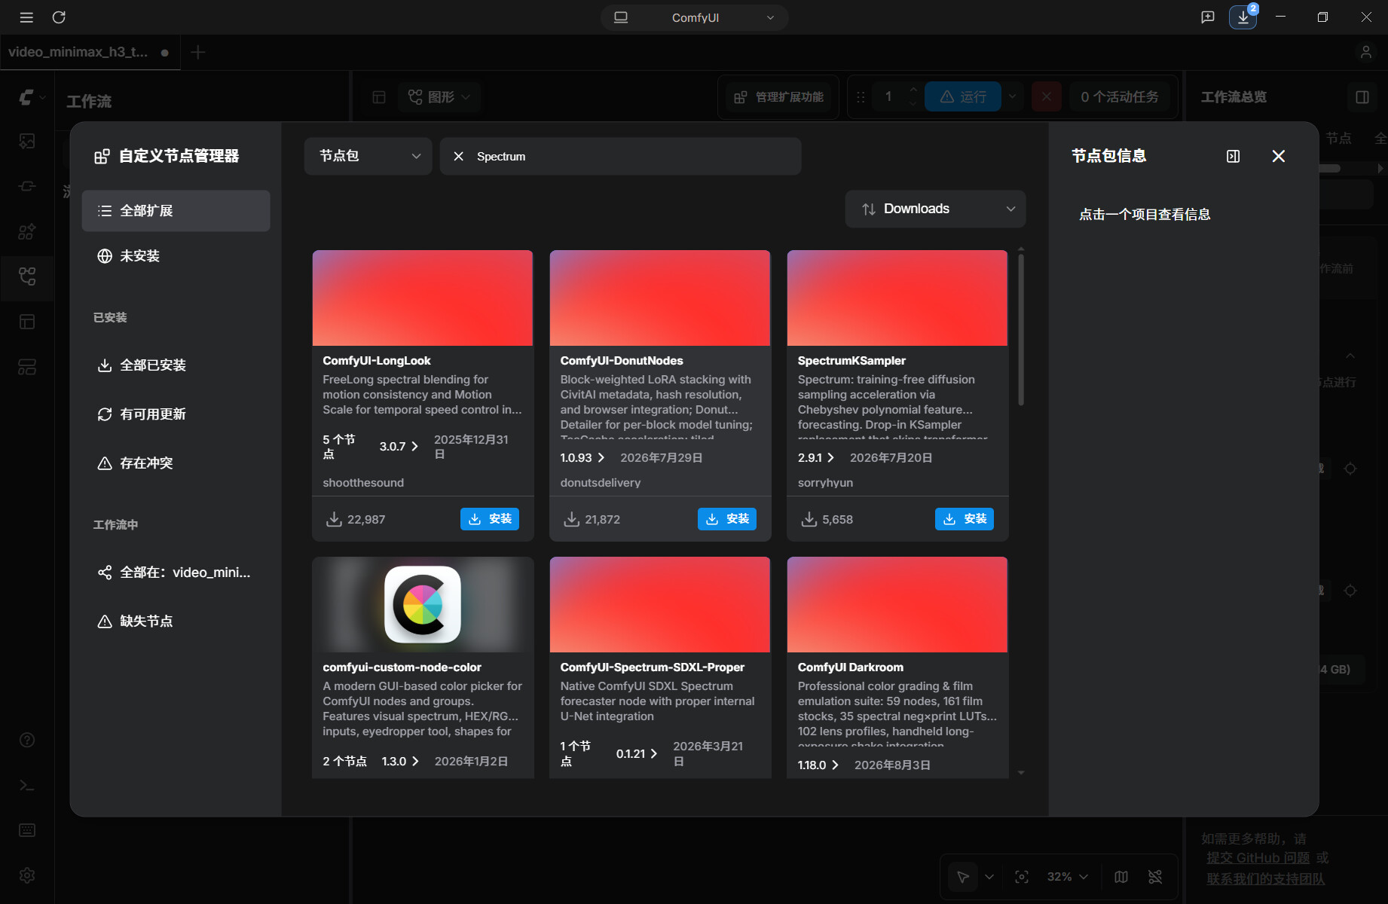Add a new workflow tab
The image size is (1388, 904).
(x=197, y=52)
